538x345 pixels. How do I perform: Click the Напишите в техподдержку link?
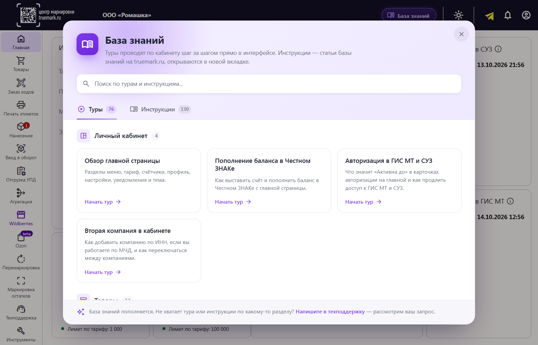click(x=330, y=312)
